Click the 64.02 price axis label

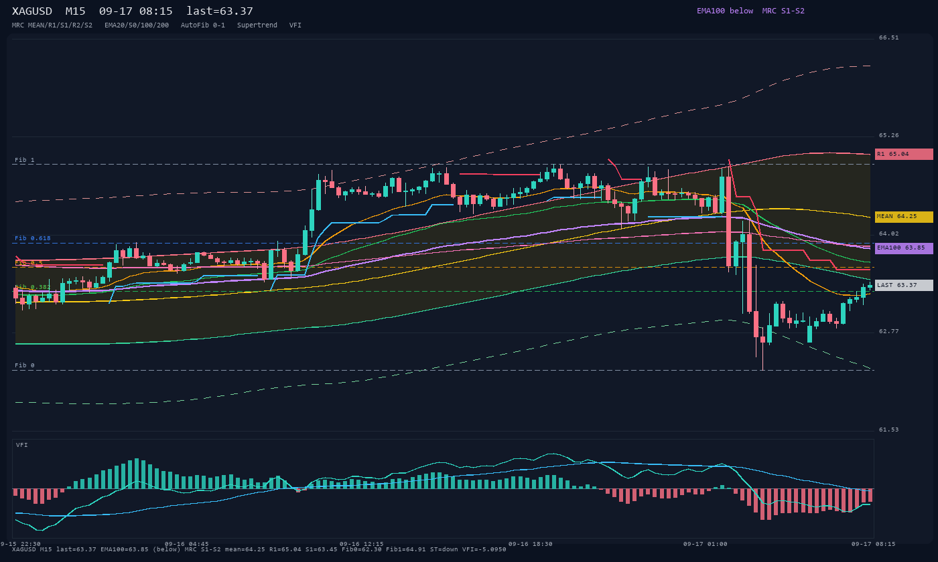pos(889,233)
